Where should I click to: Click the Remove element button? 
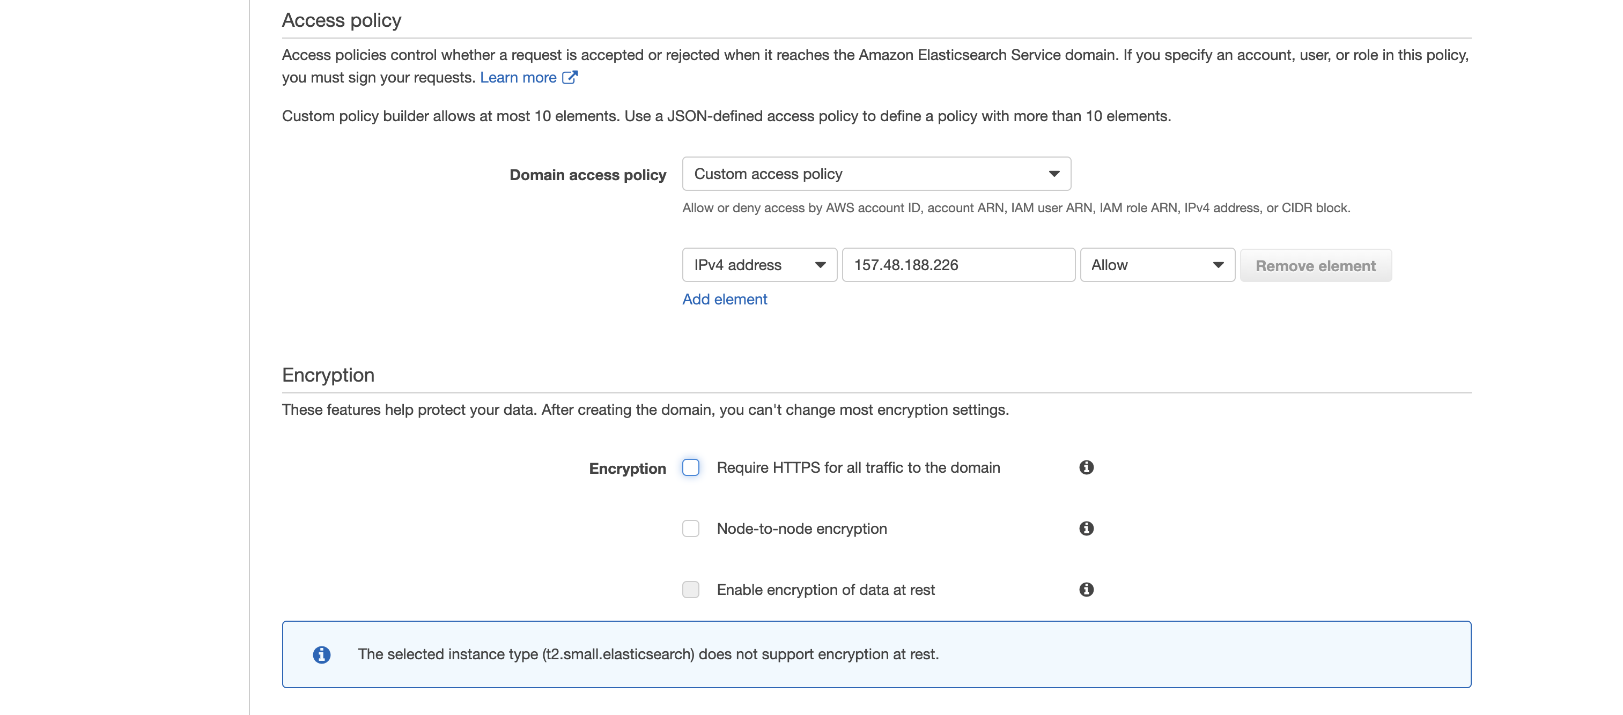[1316, 266]
